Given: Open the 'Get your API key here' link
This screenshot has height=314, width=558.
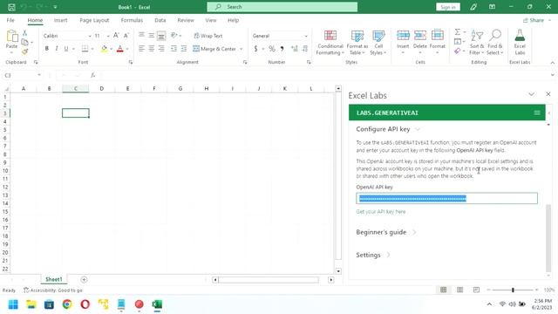Looking at the screenshot, I should tap(381, 211).
